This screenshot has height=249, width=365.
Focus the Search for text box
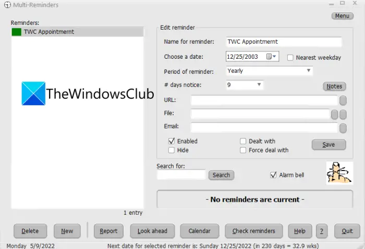point(181,175)
